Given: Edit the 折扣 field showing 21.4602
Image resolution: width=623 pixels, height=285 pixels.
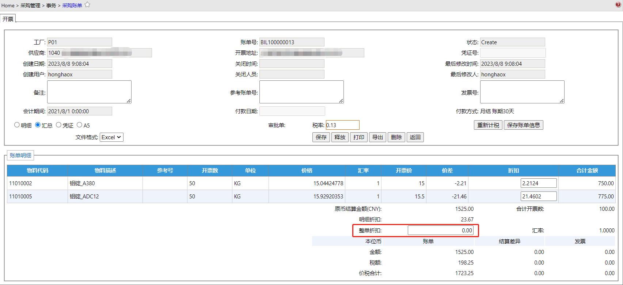Looking at the screenshot, I should tap(539, 196).
